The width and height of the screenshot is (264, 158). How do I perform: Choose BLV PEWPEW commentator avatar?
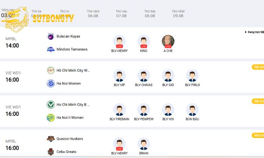click(144, 109)
